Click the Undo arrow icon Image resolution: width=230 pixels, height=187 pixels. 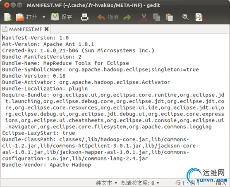101,17
